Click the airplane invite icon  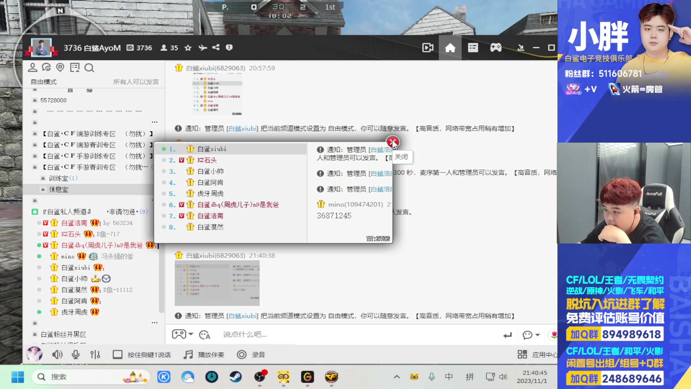tap(203, 48)
